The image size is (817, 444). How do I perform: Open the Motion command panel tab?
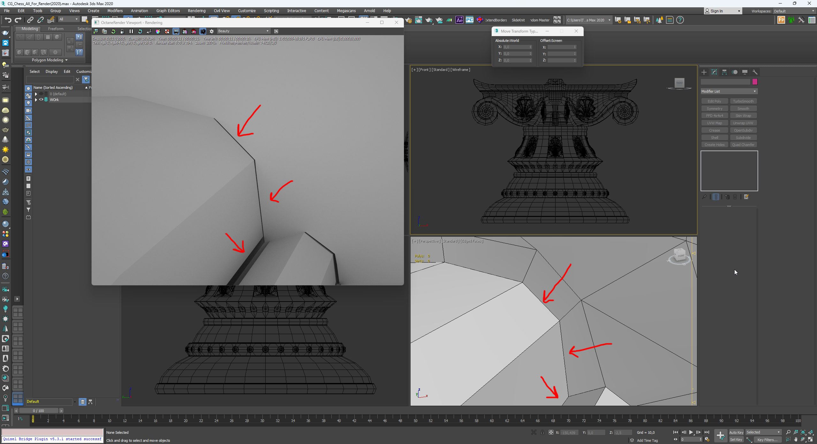pos(735,72)
